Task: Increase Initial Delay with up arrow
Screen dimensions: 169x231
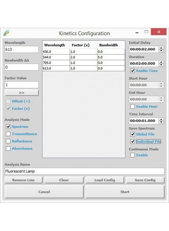Action: 161,48
